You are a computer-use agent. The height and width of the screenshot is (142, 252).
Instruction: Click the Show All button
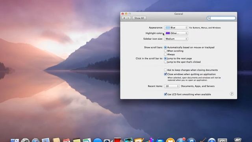pos(139,18)
